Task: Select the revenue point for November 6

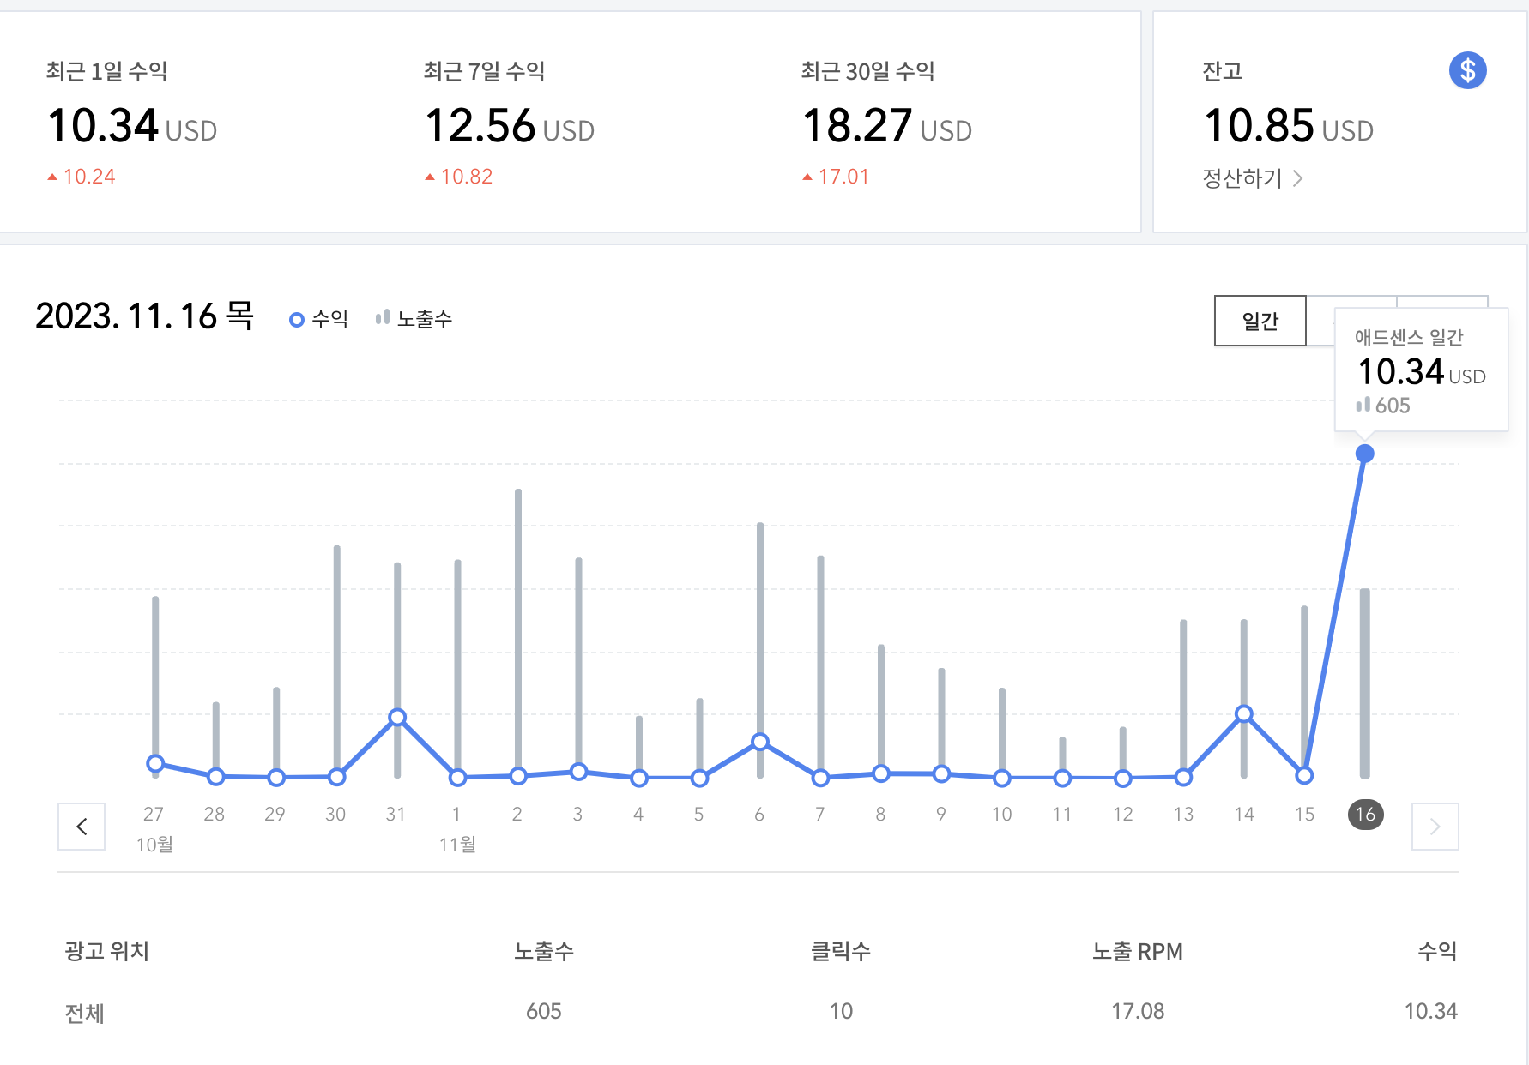Action: click(x=760, y=742)
